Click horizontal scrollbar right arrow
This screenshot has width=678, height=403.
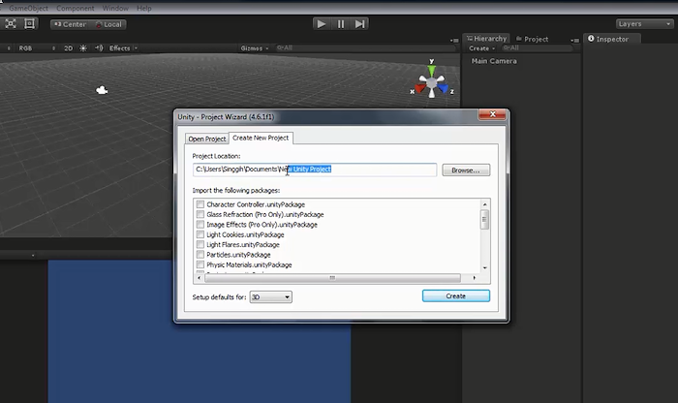point(475,278)
